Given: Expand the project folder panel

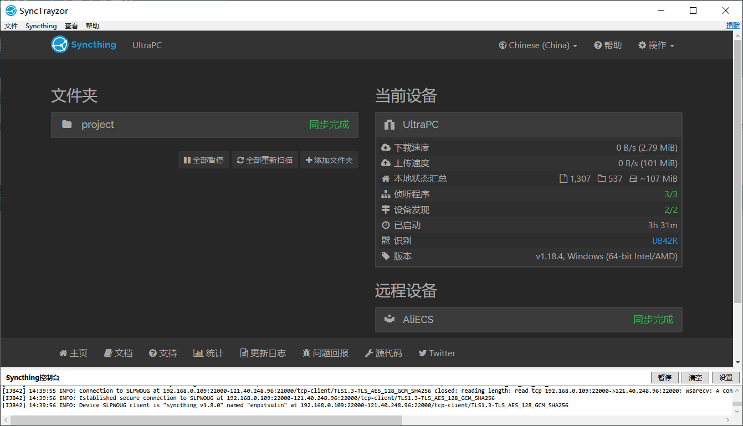Looking at the screenshot, I should 204,125.
